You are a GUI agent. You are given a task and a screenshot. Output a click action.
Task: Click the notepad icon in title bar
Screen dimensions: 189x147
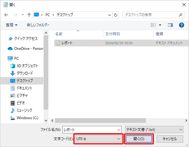point(5,5)
